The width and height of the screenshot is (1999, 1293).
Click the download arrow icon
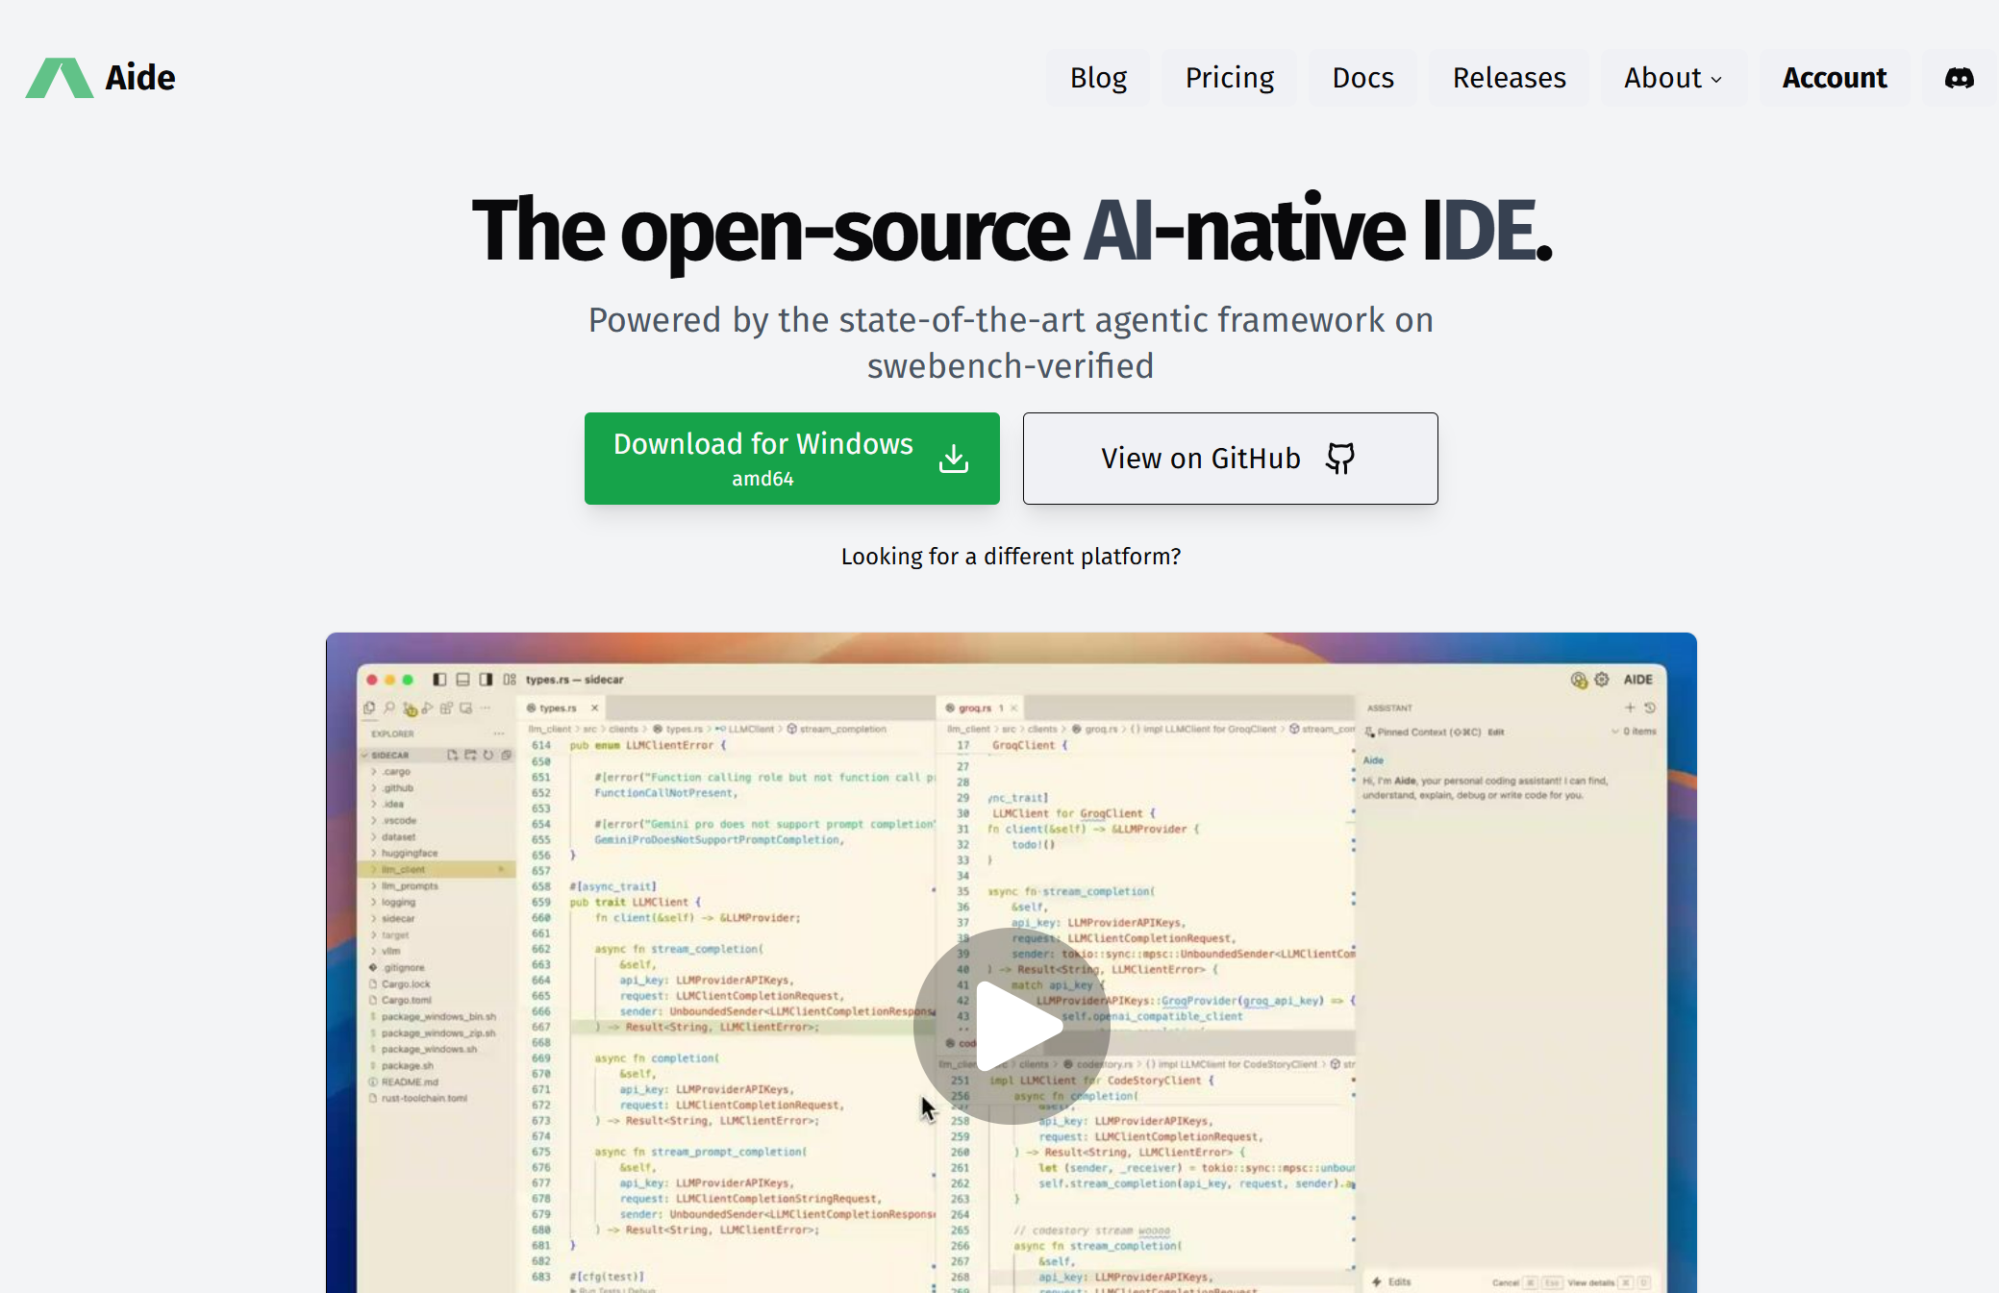coord(953,459)
